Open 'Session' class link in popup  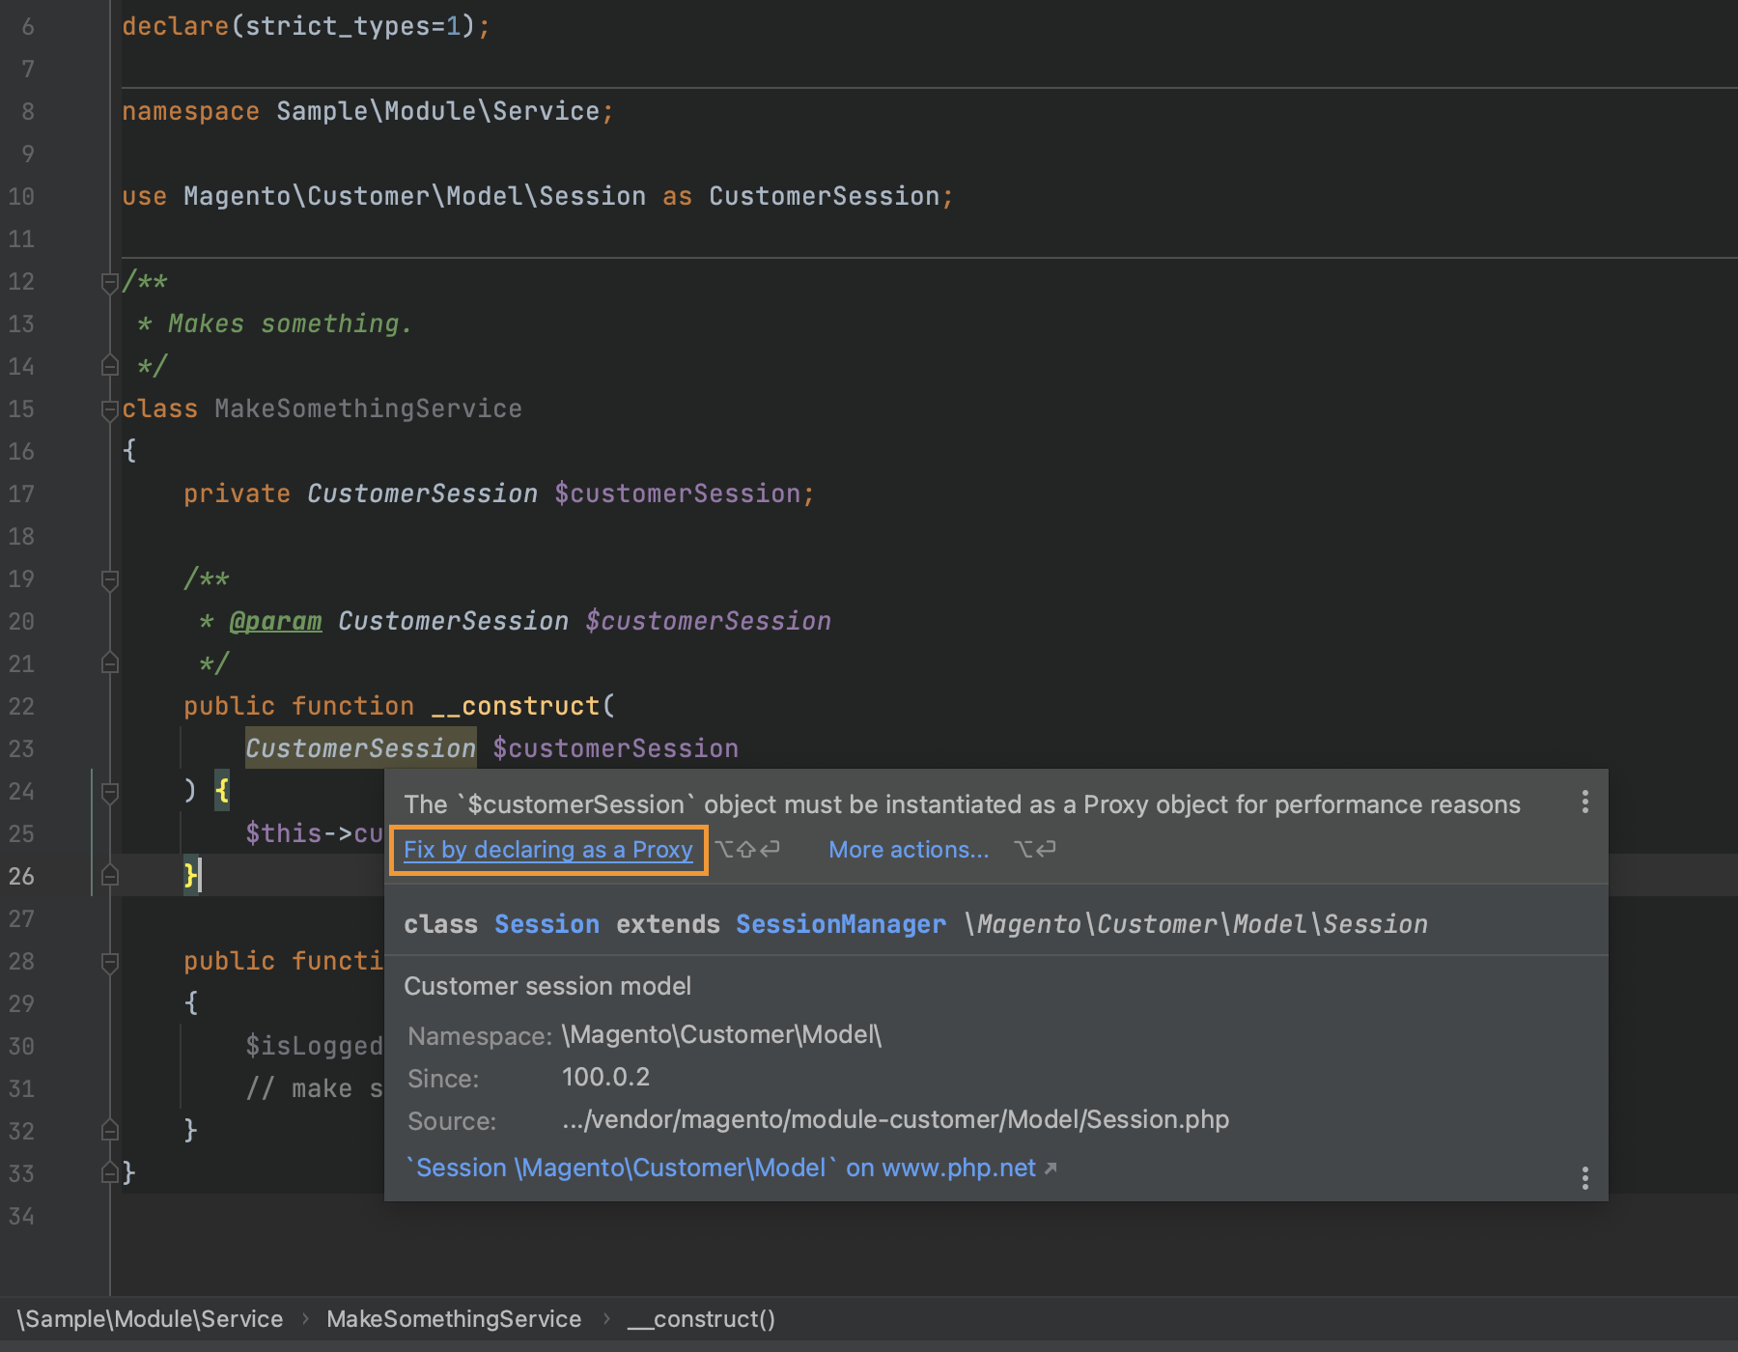(547, 924)
